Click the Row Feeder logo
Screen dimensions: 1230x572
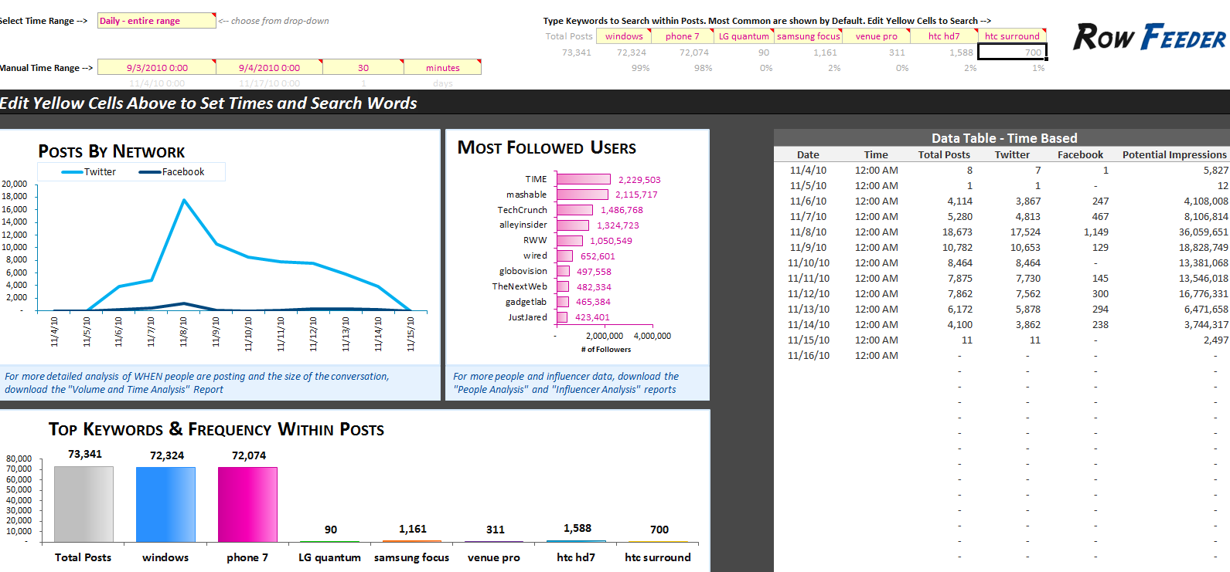point(1149,36)
